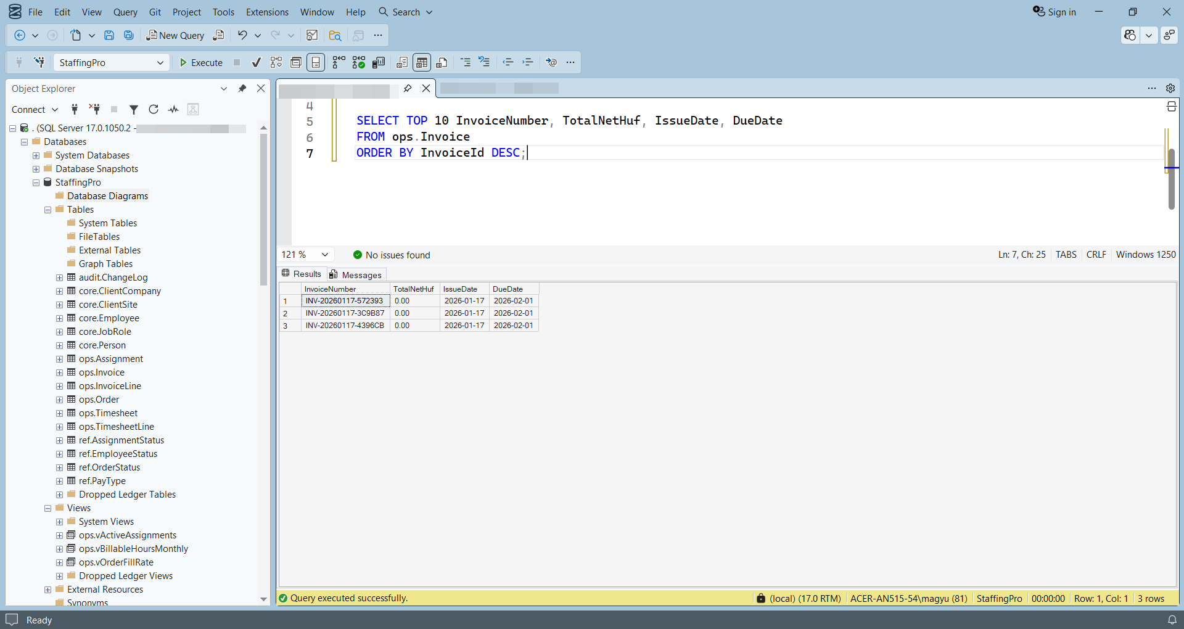Screen dimensions: 1184x629
Task: Click the Change Connection plug icon
Action: coord(39,62)
